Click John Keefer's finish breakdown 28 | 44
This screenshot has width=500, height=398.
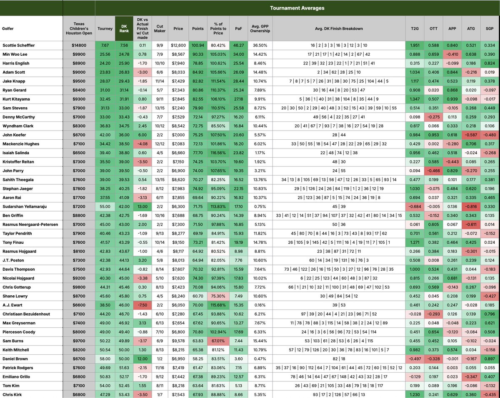[x=339, y=135]
